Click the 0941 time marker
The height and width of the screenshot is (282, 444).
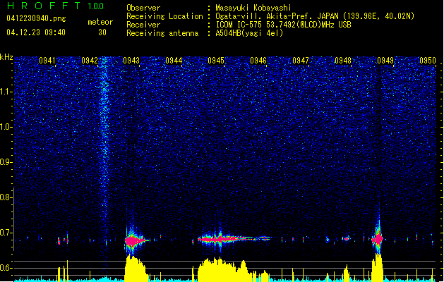point(47,61)
